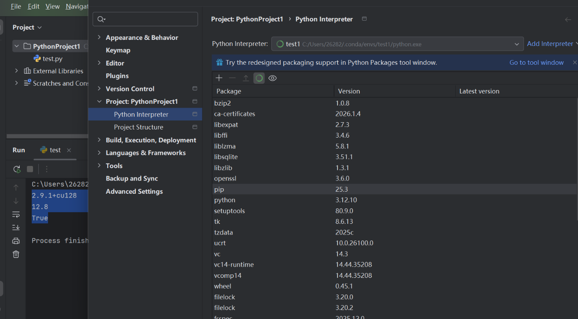578x319 pixels.
Task: Click the Add Interpreter link
Action: [550, 44]
